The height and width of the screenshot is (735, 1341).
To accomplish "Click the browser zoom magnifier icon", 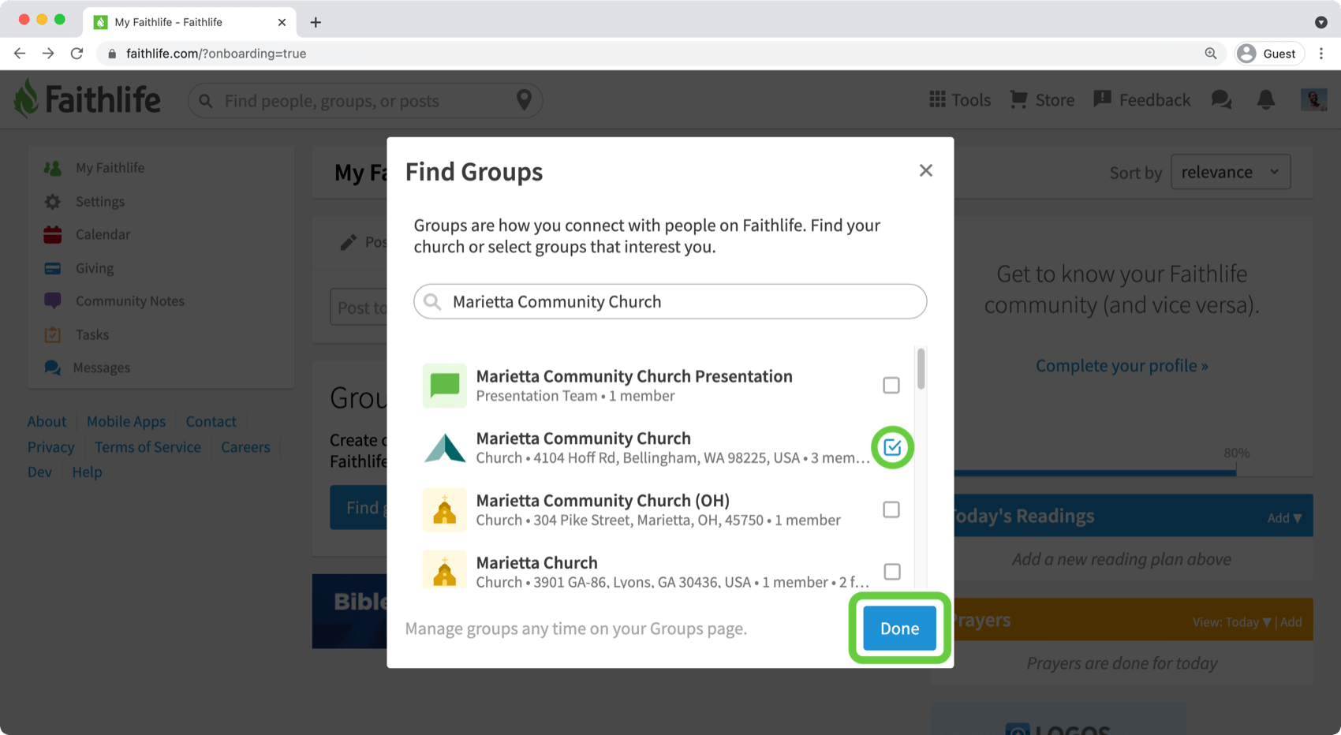I will point(1211,54).
